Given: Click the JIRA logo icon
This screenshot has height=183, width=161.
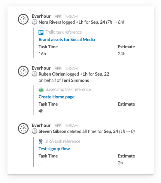Looking at the screenshot, I should tap(41, 141).
